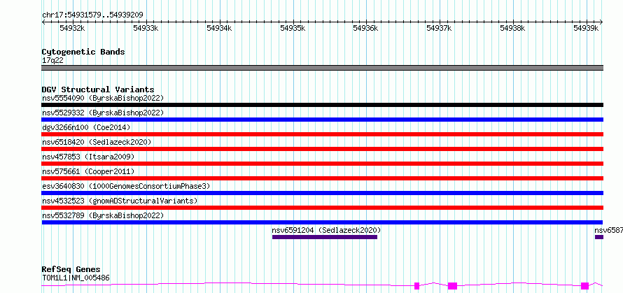
Task: Open esv3640830 (1000GenomesConsortiumPhase3) label
Action: (x=126, y=186)
